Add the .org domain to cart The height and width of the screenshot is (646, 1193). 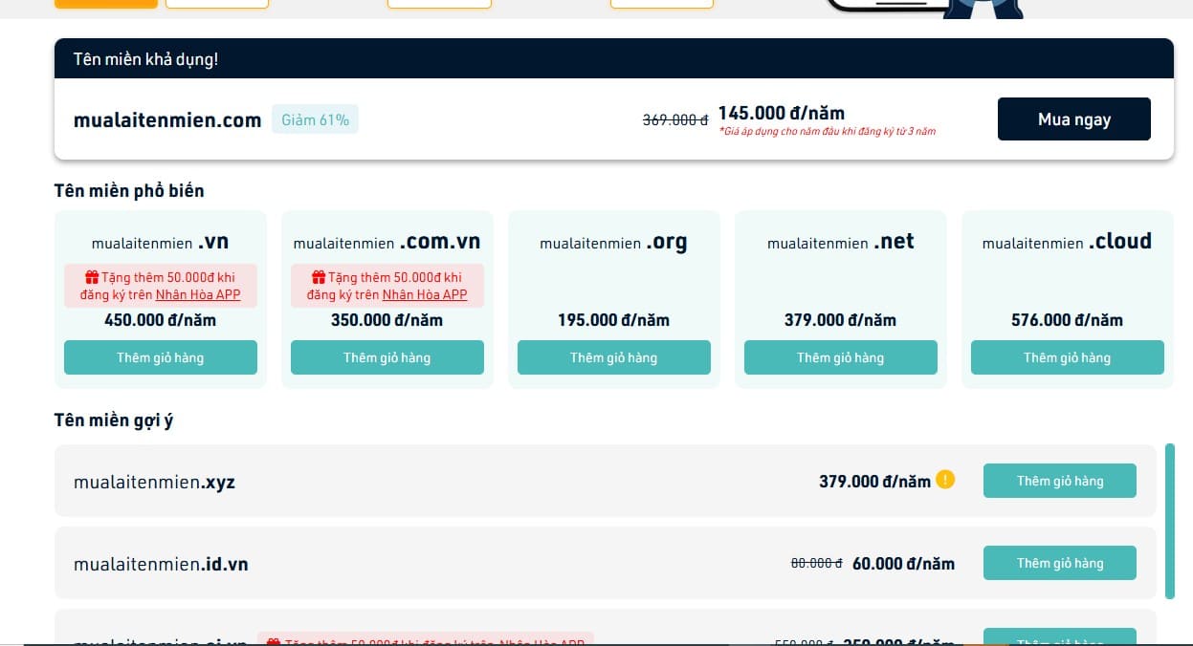pyautogui.click(x=614, y=357)
